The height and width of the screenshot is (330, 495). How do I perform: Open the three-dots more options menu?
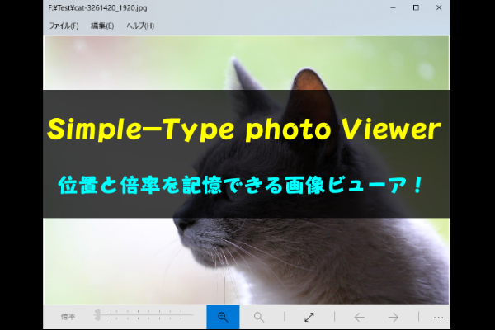pos(437,317)
